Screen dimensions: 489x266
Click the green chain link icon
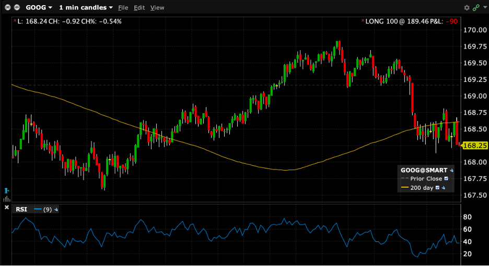pos(475,8)
